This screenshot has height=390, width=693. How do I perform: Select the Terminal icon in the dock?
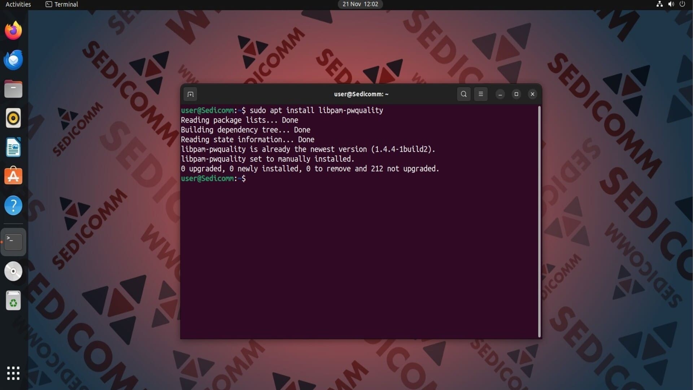click(x=13, y=242)
